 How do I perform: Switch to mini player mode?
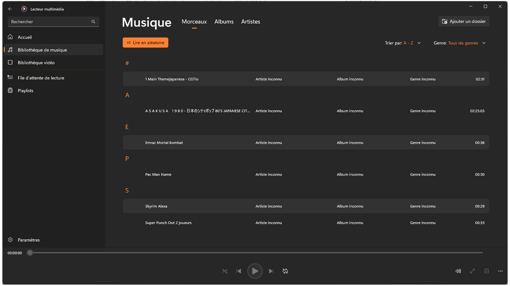486,271
